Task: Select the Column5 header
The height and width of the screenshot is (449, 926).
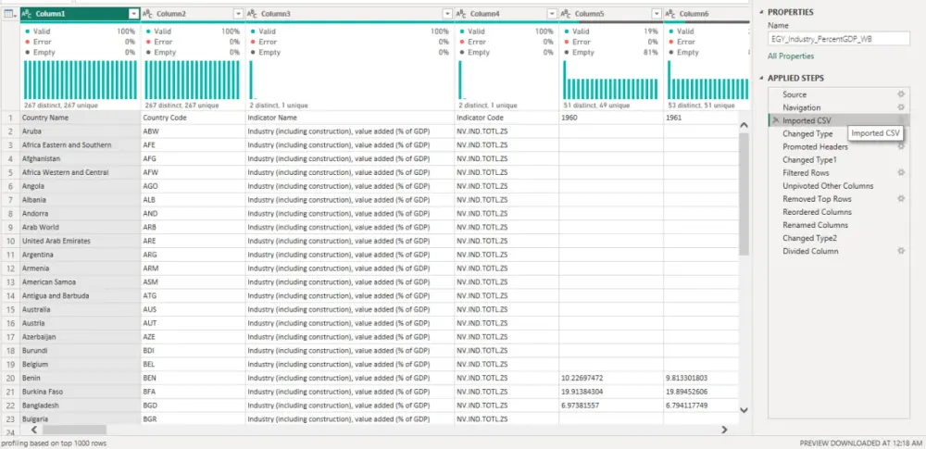Action: [611, 14]
